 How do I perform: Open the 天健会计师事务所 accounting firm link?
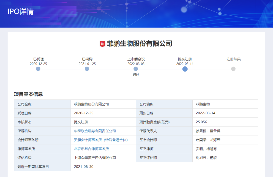(101, 140)
